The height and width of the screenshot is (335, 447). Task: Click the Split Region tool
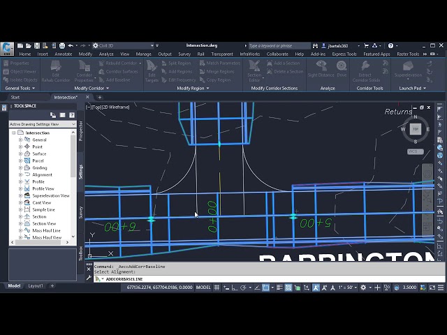[x=176, y=64]
